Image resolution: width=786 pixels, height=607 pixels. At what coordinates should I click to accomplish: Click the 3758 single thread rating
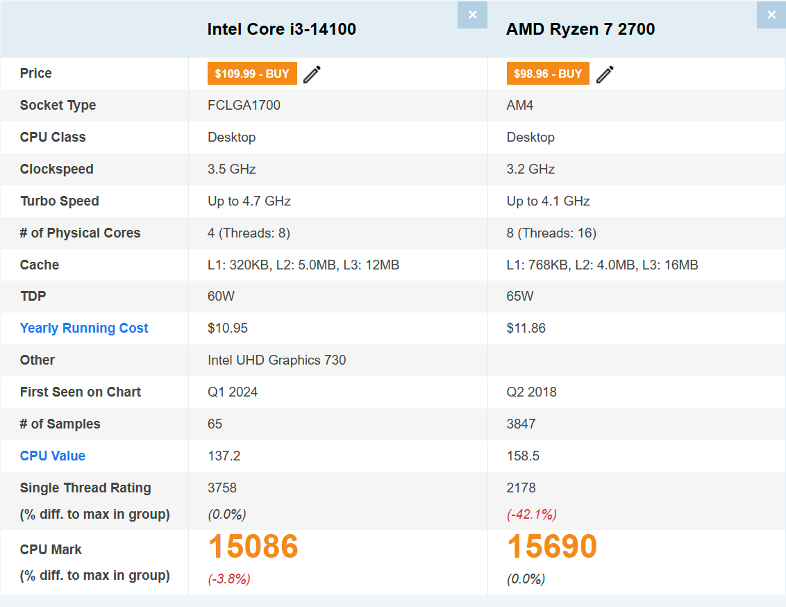[222, 488]
